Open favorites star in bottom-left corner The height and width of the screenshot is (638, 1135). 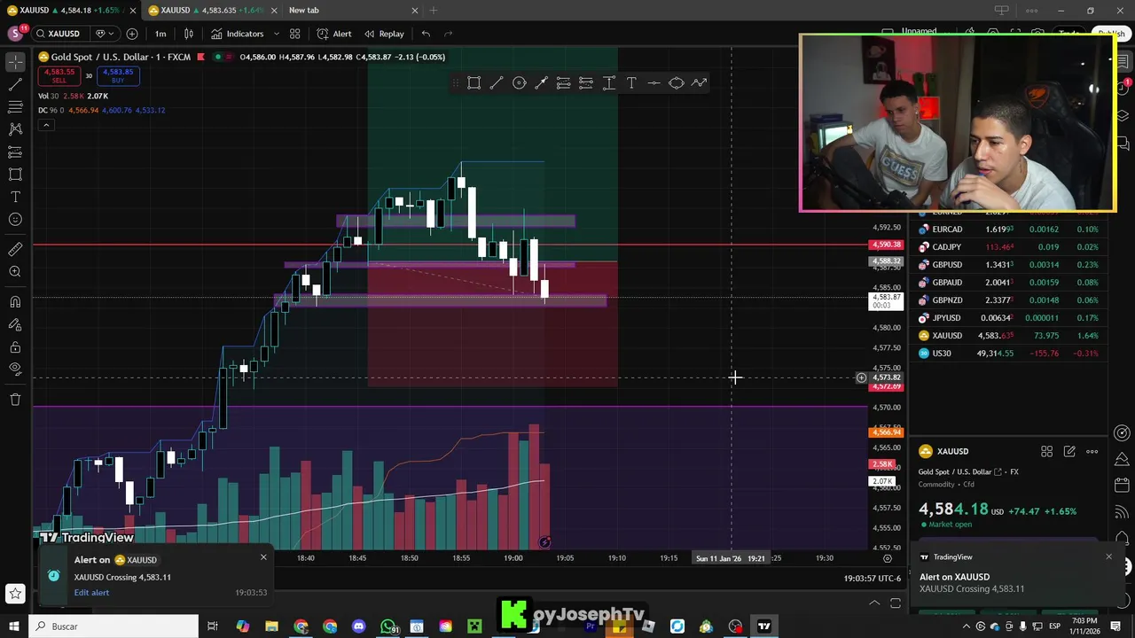point(15,594)
